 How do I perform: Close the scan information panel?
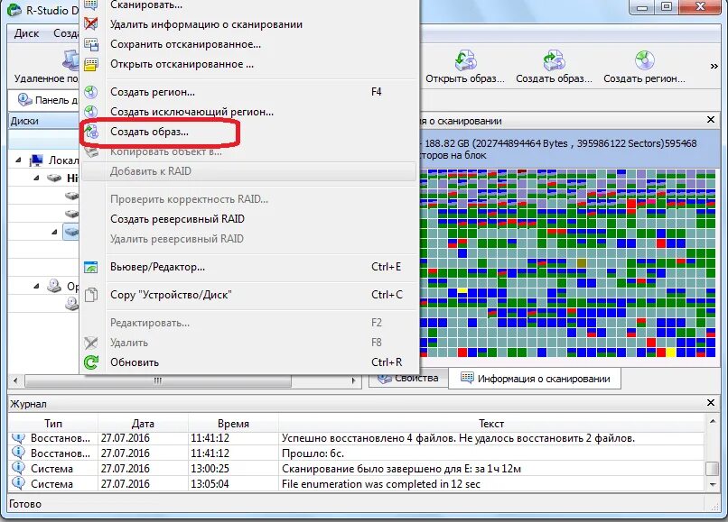click(710, 120)
